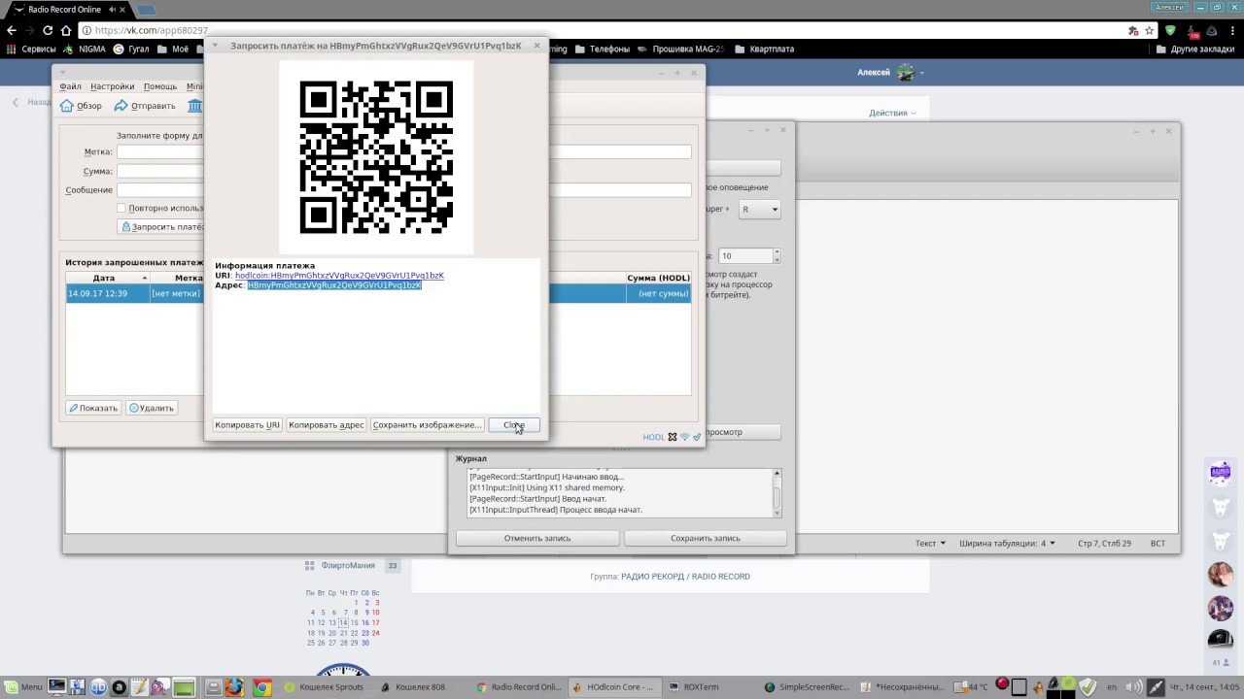Viewport: 1244px width, 699px height.
Task: Open the 'Настройки' menu in HOdlcoin
Action: pyautogui.click(x=112, y=86)
